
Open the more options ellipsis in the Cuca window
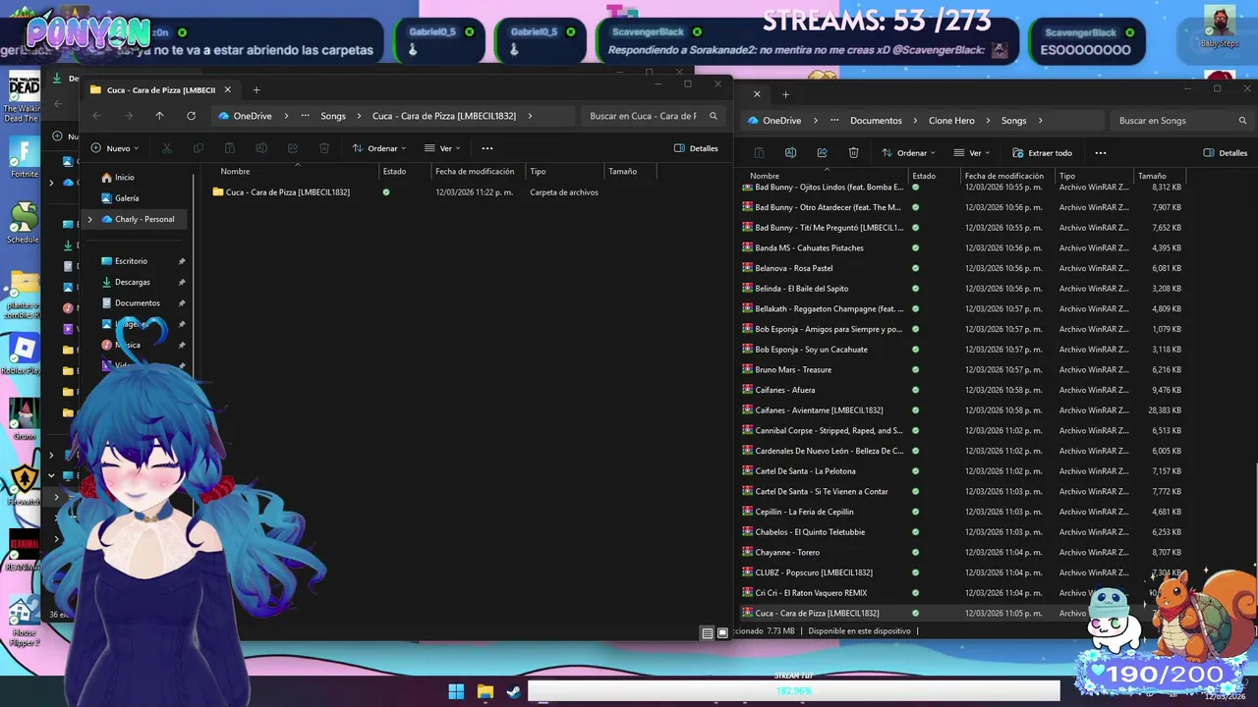[486, 148]
